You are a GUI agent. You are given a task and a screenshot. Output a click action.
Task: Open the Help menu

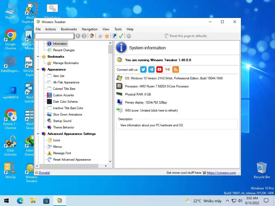point(130,29)
